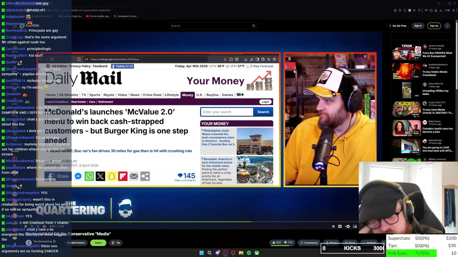The width and height of the screenshot is (458, 257).
Task: Open 'Trump Uses Media CHAOS' video
Action: tap(438, 111)
